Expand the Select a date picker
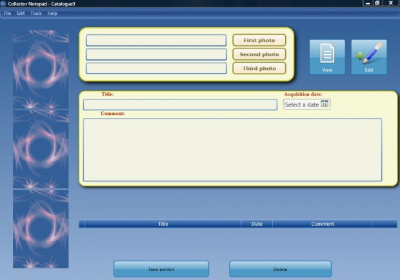This screenshot has width=400, height=280. tap(302, 105)
